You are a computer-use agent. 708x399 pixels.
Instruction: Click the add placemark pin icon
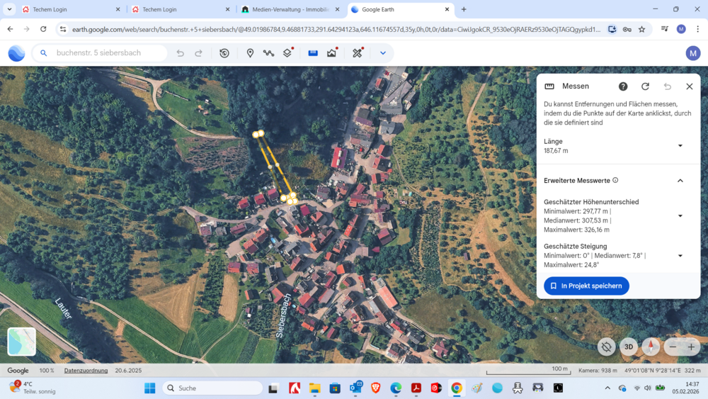(250, 53)
